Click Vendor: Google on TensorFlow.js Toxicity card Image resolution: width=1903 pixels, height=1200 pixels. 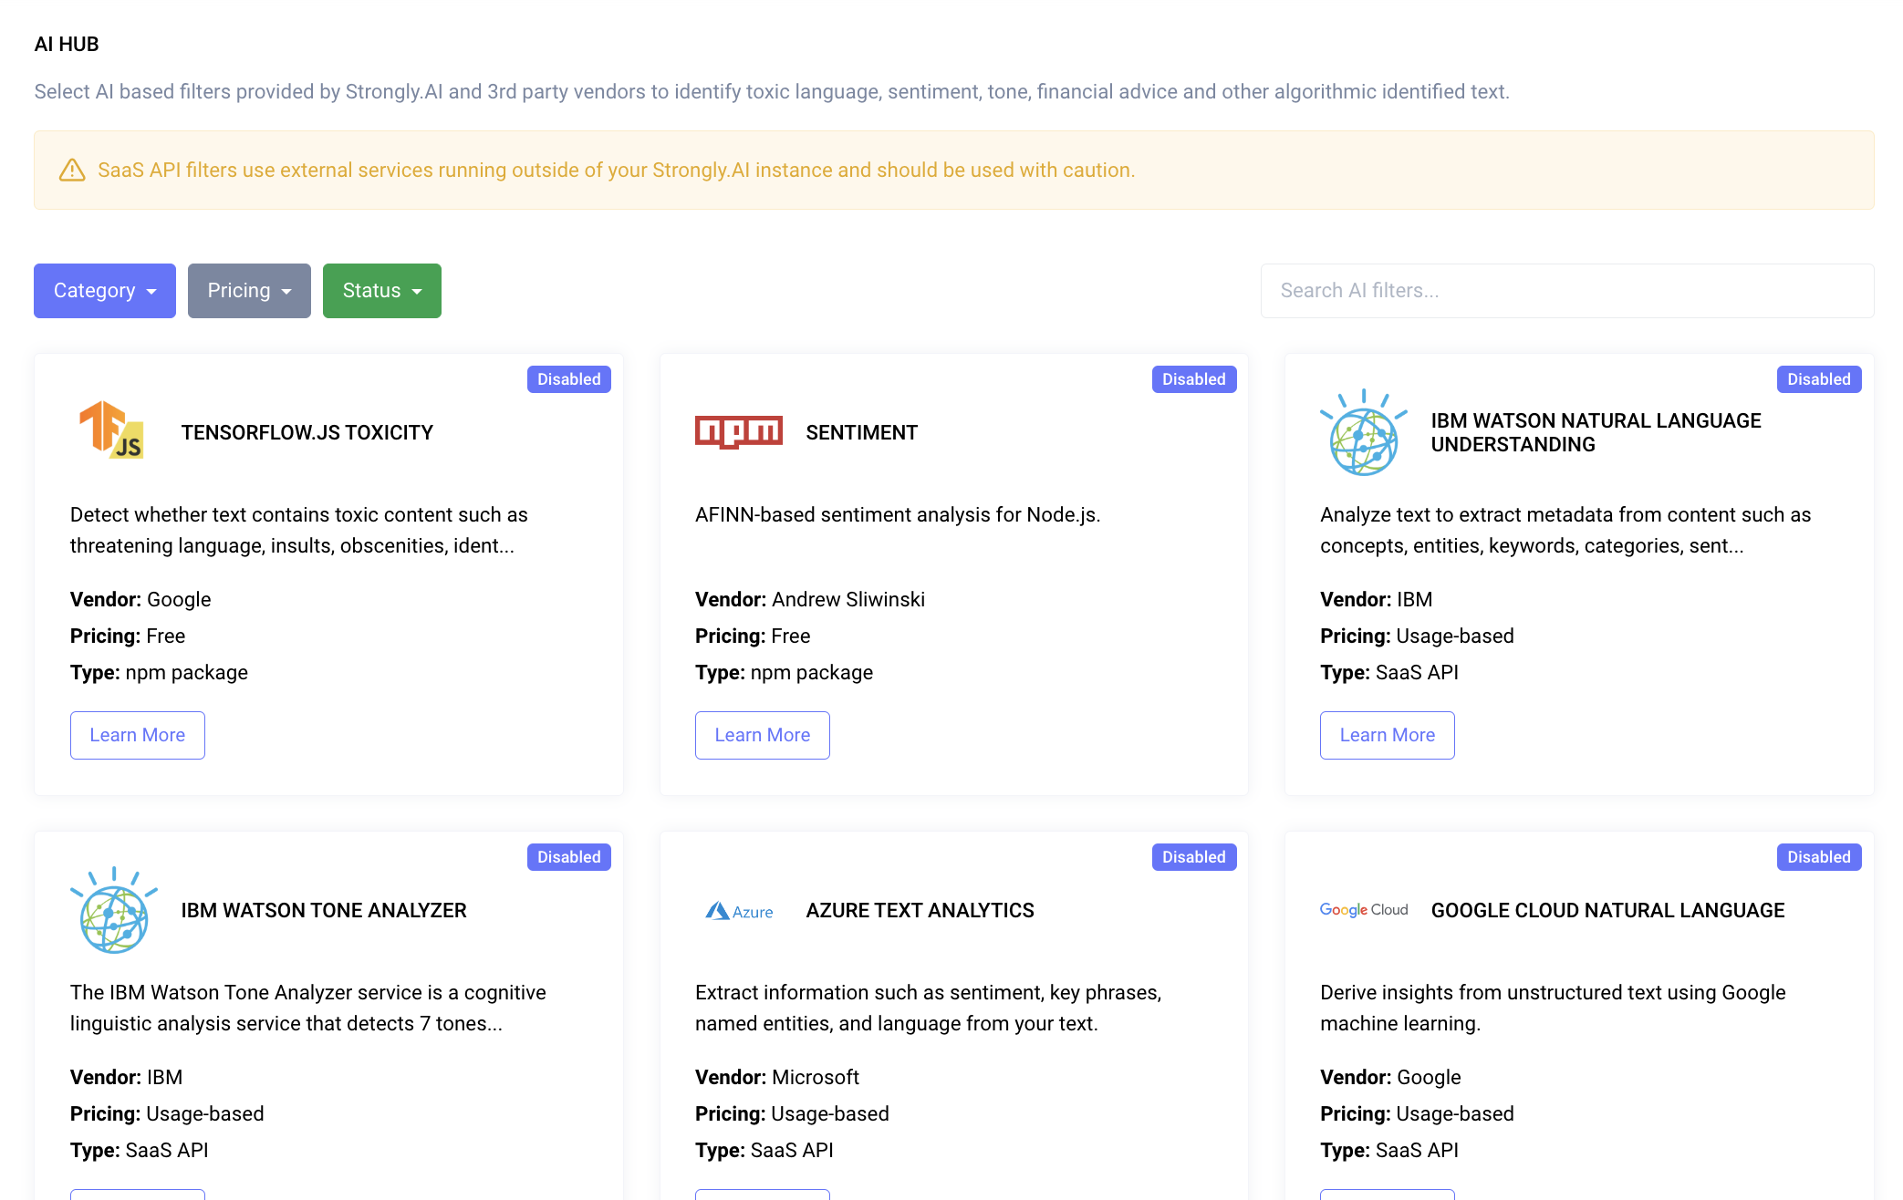click(140, 599)
